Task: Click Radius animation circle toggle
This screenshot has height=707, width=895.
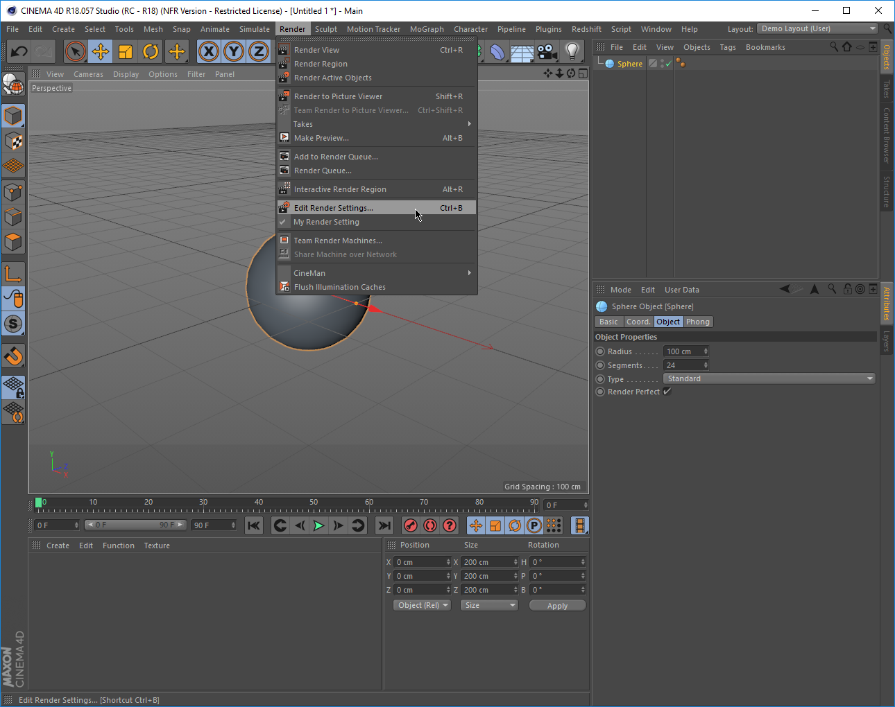Action: pos(600,351)
